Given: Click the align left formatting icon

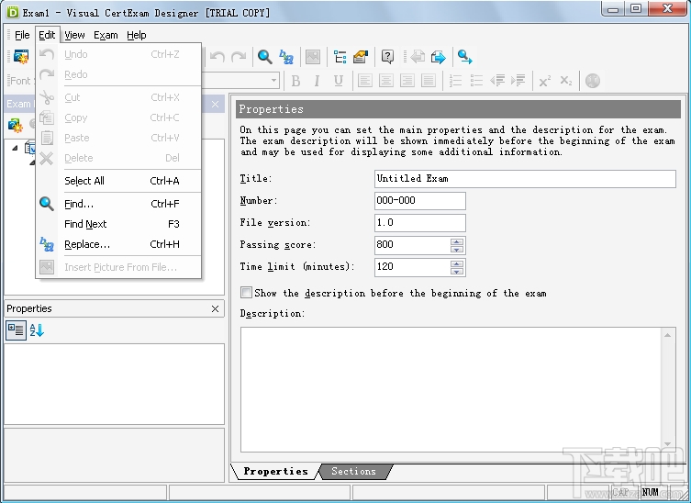Looking at the screenshot, I should click(x=365, y=81).
